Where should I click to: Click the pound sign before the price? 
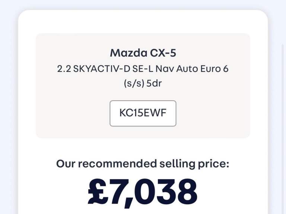(x=98, y=192)
